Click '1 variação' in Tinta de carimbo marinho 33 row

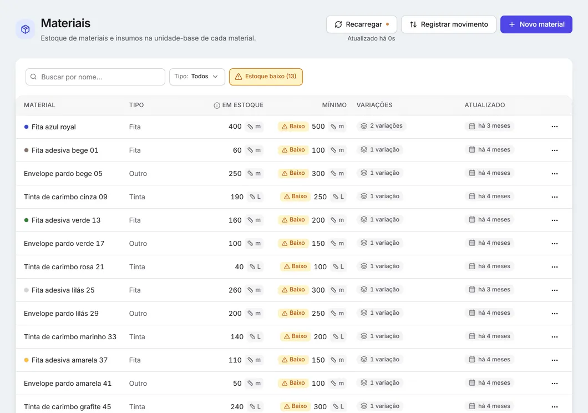[x=380, y=336]
